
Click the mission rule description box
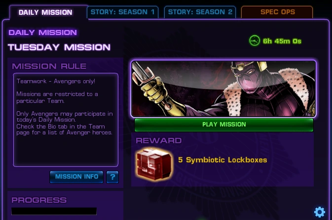[x=66, y=120]
